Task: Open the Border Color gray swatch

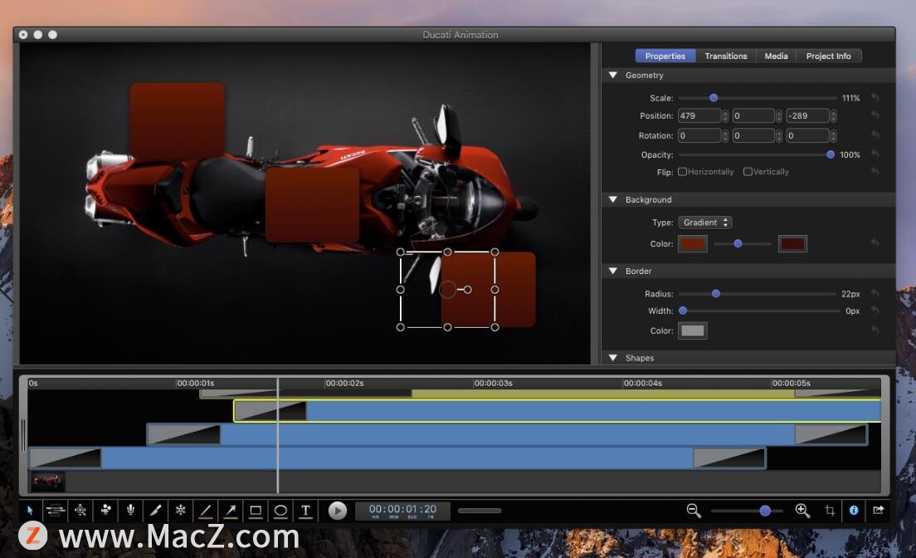Action: click(x=692, y=330)
